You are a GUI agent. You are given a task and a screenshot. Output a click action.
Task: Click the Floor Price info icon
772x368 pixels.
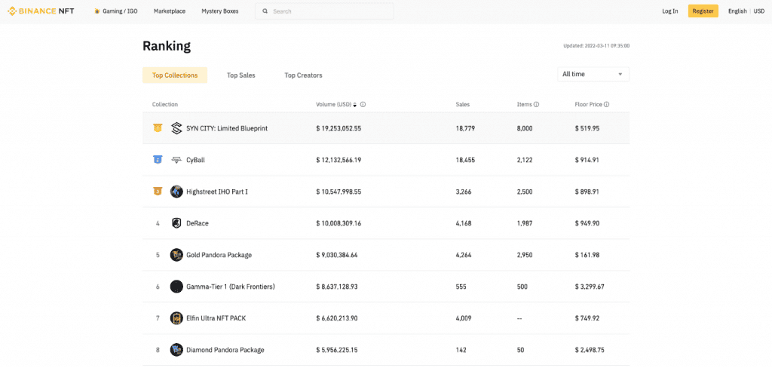pyautogui.click(x=607, y=104)
